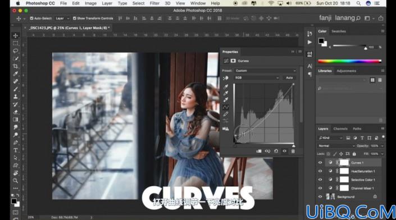The width and height of the screenshot is (396, 220).
Task: Click the K slider in Color panel
Action: (x=350, y=45)
